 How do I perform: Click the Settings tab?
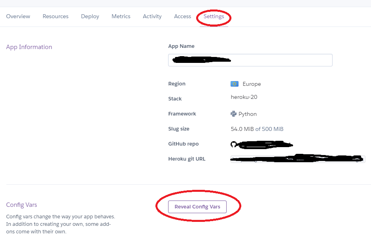point(214,17)
